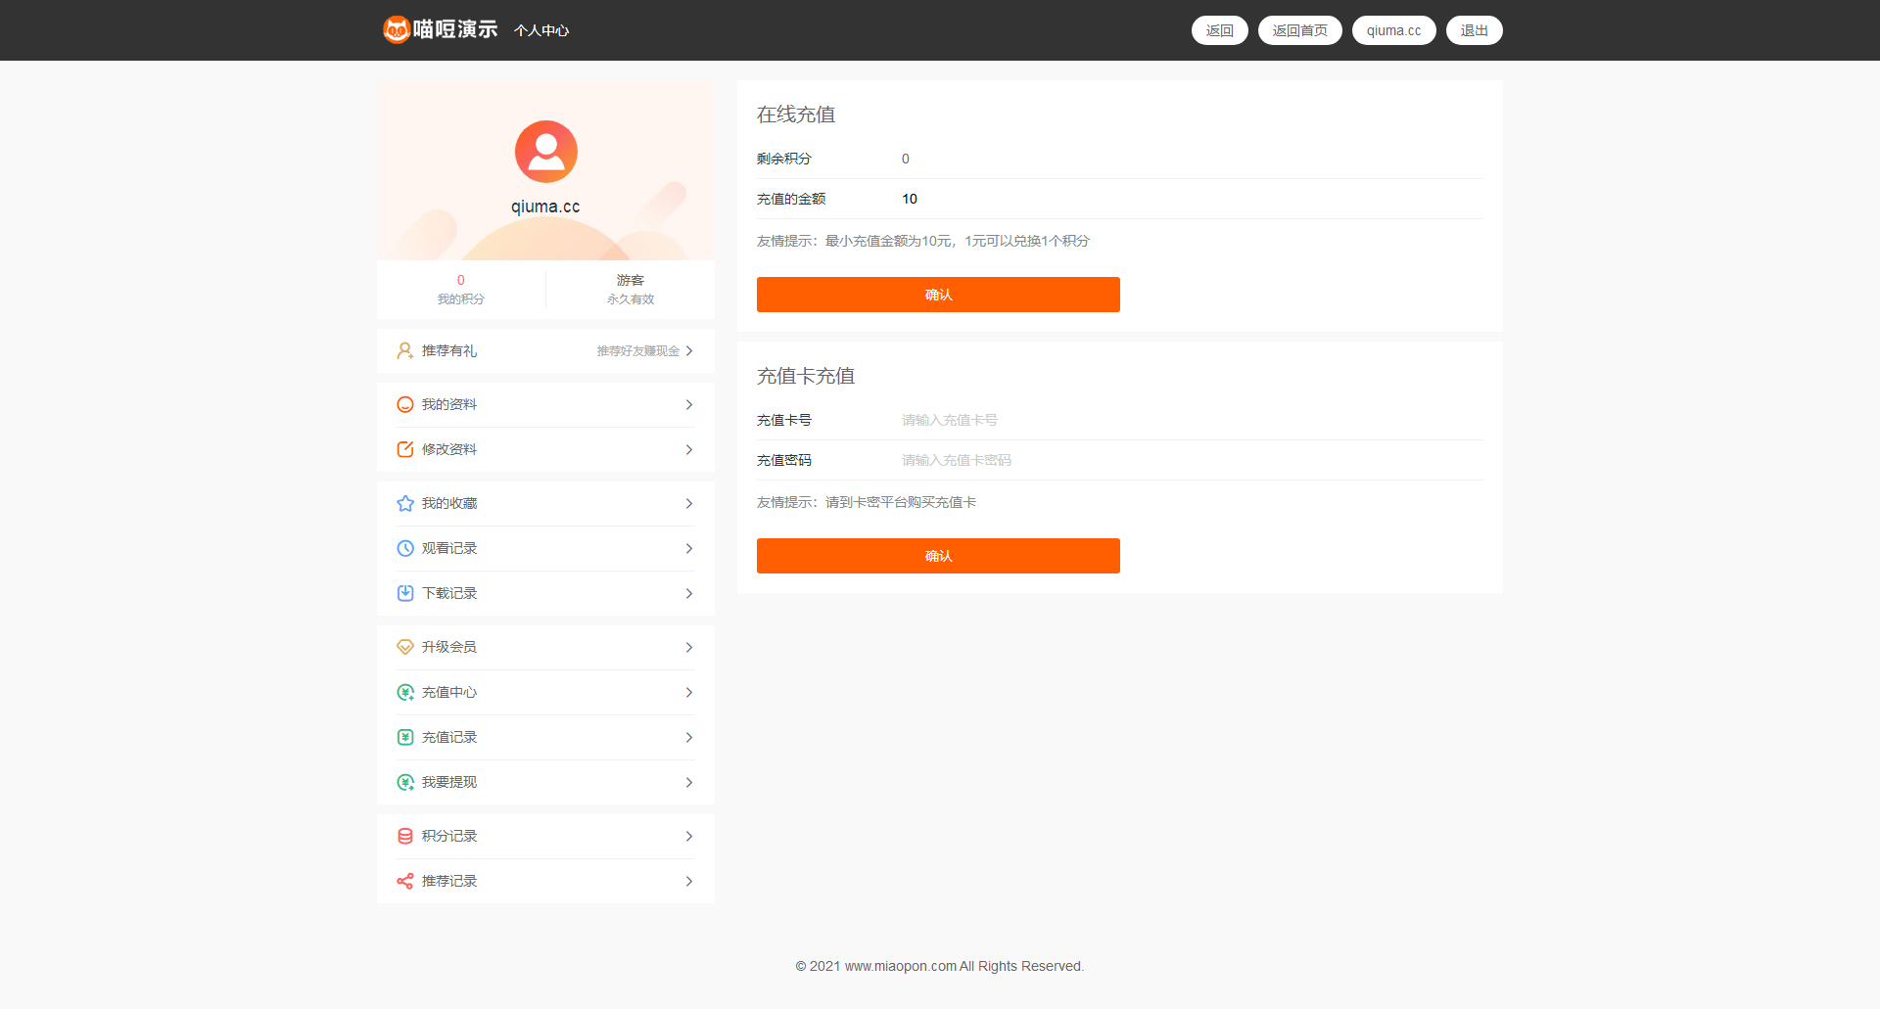Click the chevron next to 推荐好友赚现金
The width and height of the screenshot is (1880, 1009).
coord(689,351)
